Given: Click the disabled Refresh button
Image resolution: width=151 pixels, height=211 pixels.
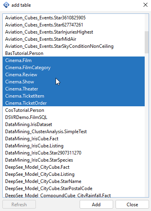Looking at the screenshot, I should 19,204.
